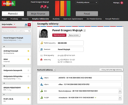Click the mBank logo
The image size is (128, 105).
pos(8,3)
